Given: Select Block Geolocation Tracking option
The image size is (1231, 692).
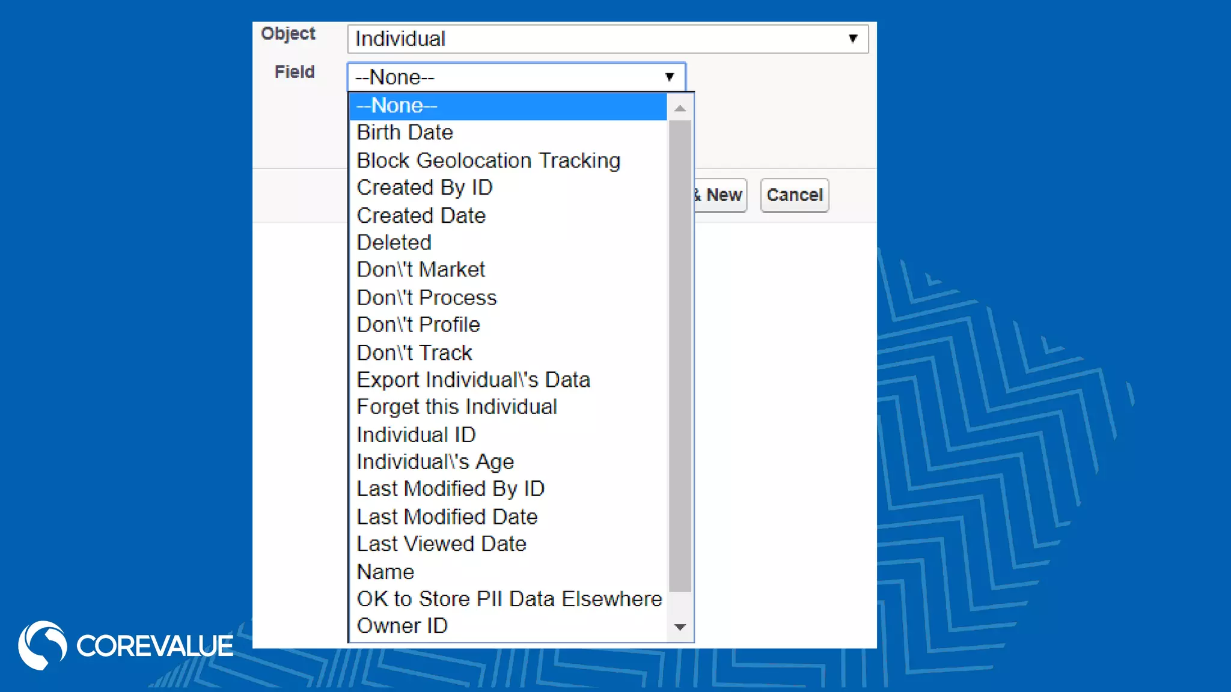Looking at the screenshot, I should (x=488, y=161).
